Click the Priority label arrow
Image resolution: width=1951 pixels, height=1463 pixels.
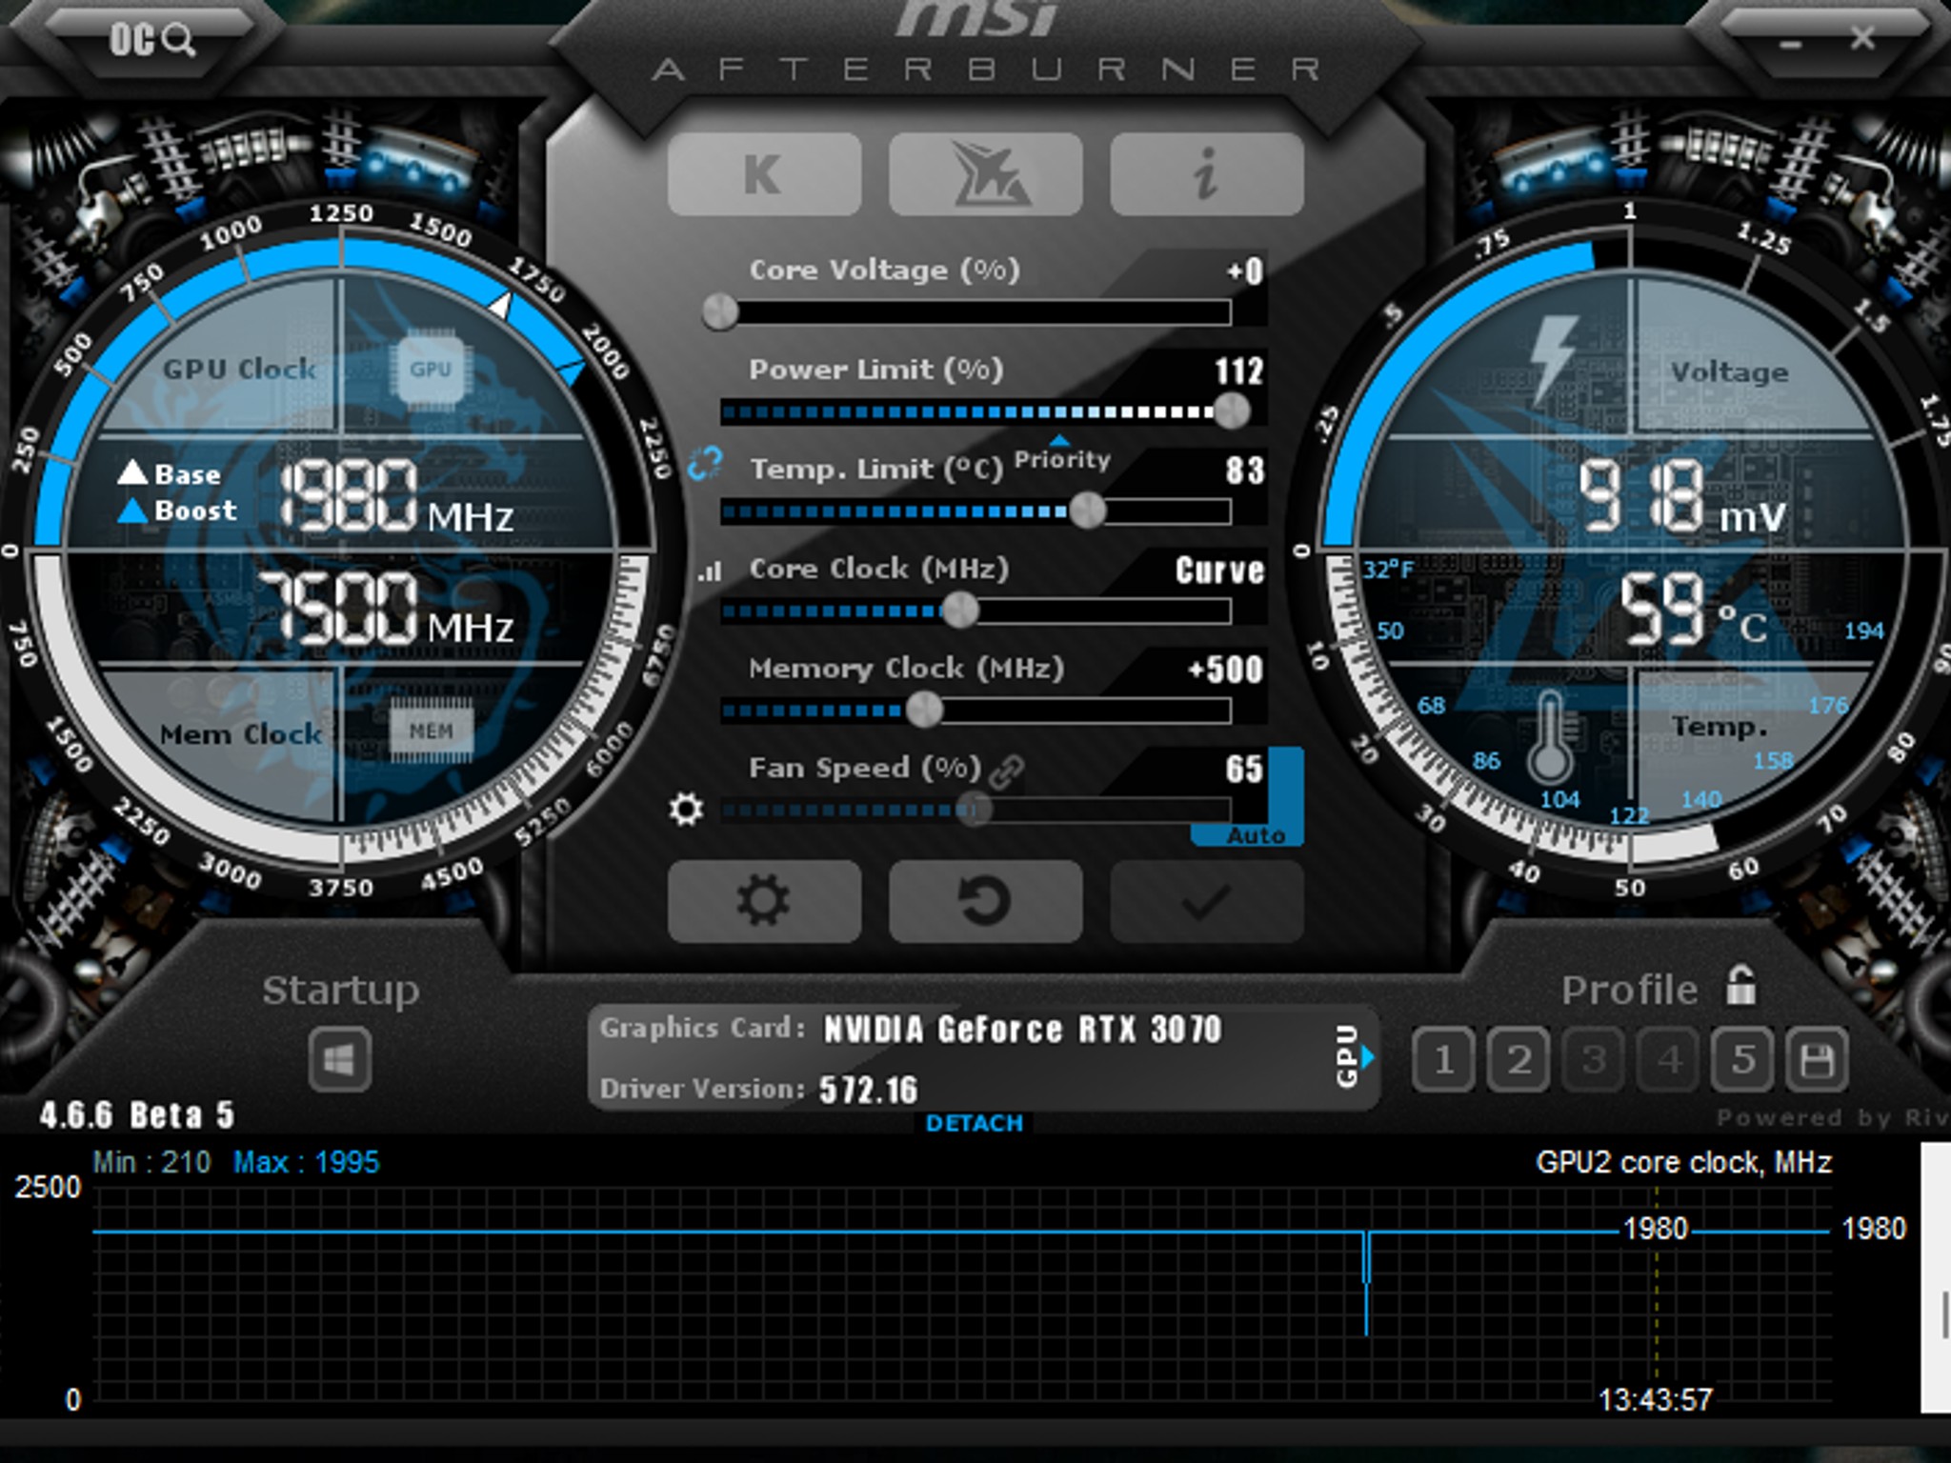pos(1059,441)
